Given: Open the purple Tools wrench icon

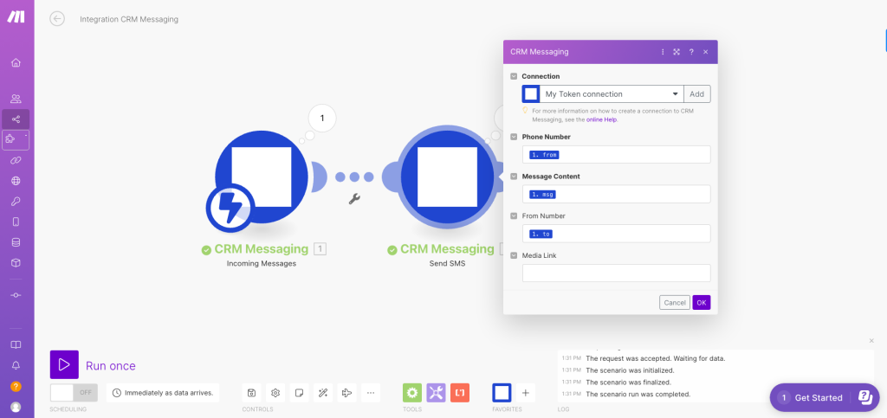Looking at the screenshot, I should [x=437, y=393].
